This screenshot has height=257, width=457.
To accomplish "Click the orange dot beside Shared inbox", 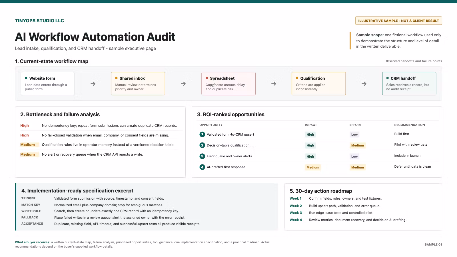I will point(117,78).
